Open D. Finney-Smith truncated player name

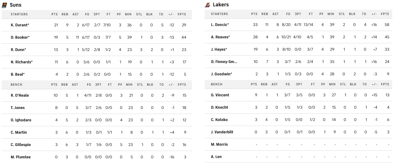coord(224,62)
